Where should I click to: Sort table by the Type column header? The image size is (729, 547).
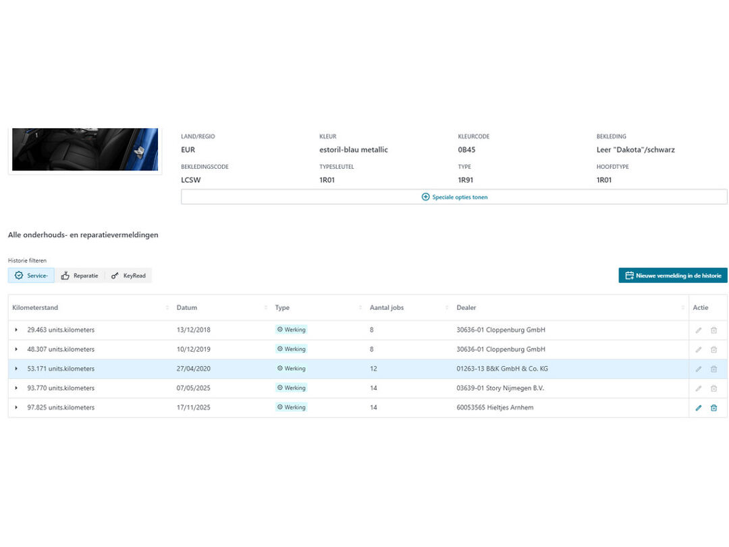(x=282, y=308)
